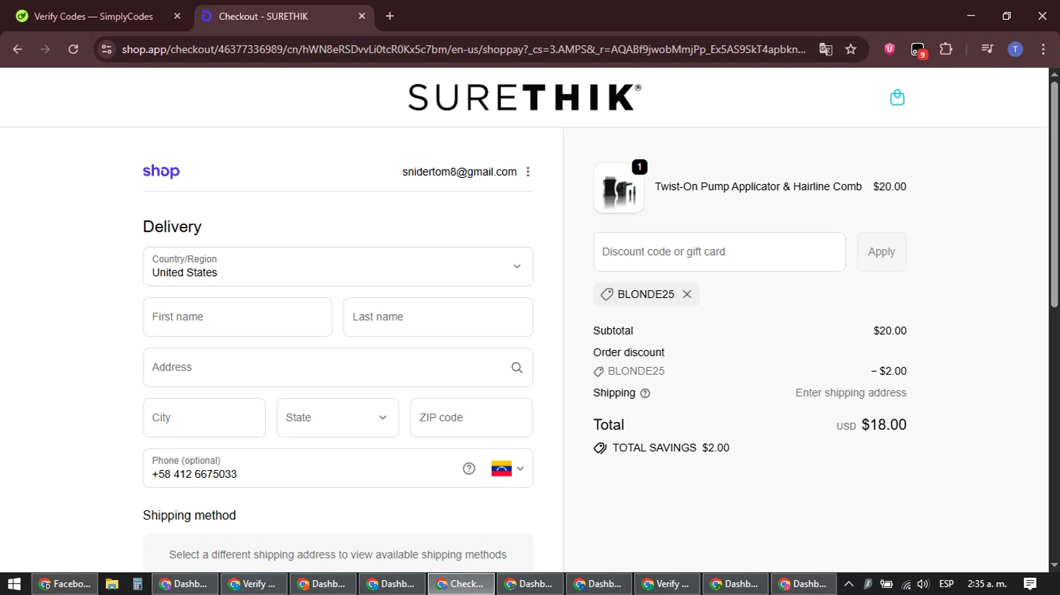
Task: Click the browser URL address bar
Action: (463, 49)
